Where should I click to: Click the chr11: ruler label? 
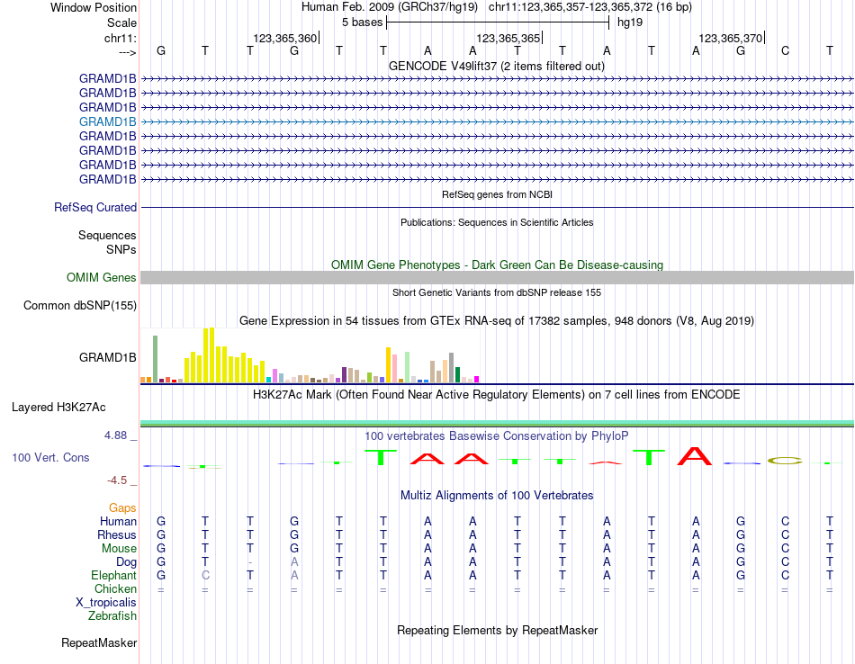pos(120,38)
